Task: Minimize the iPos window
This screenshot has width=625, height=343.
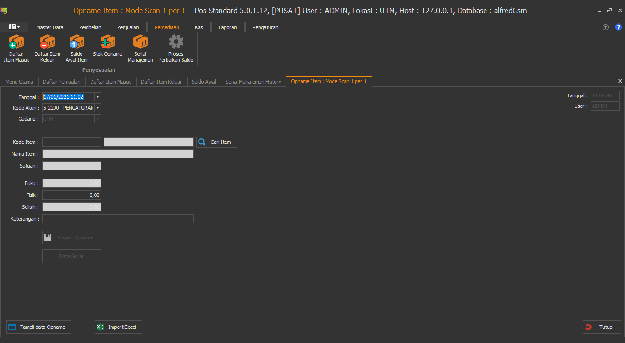Action: (x=600, y=11)
